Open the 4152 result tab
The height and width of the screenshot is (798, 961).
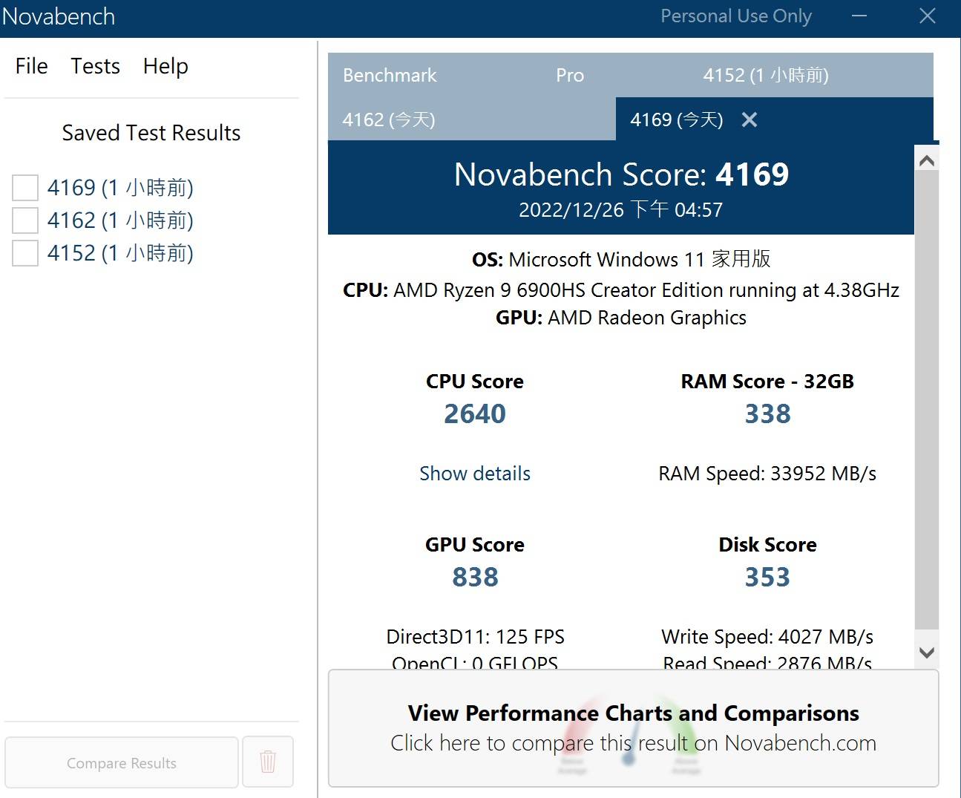(766, 75)
